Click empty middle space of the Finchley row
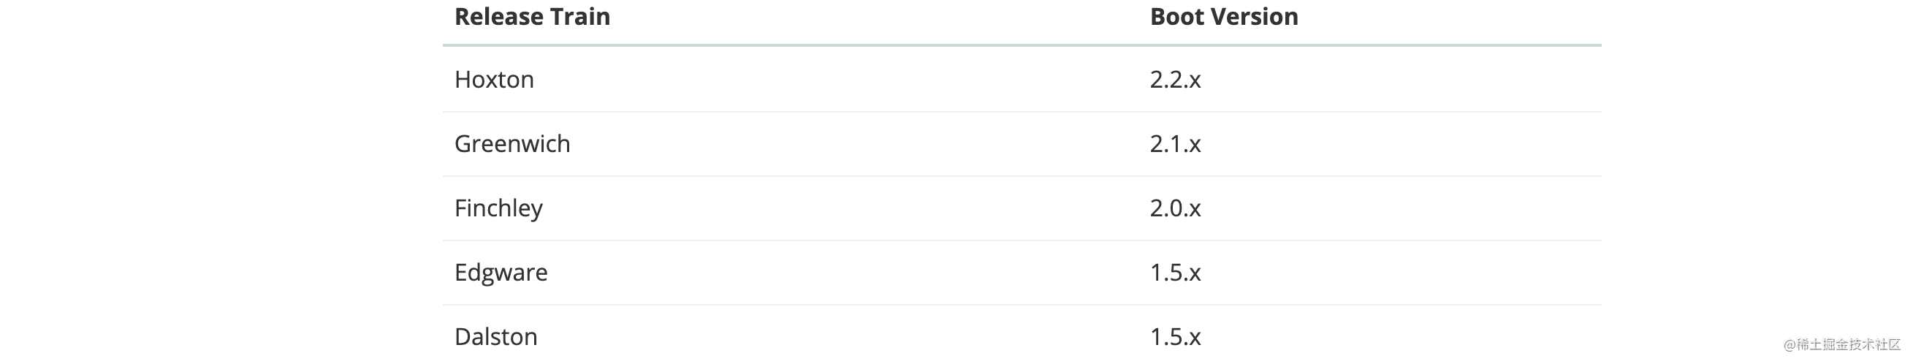 point(847,208)
